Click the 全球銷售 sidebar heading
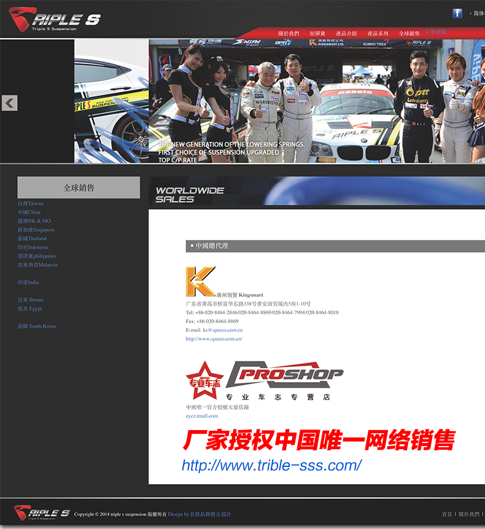Image resolution: width=485 pixels, height=529 pixels. tap(79, 187)
